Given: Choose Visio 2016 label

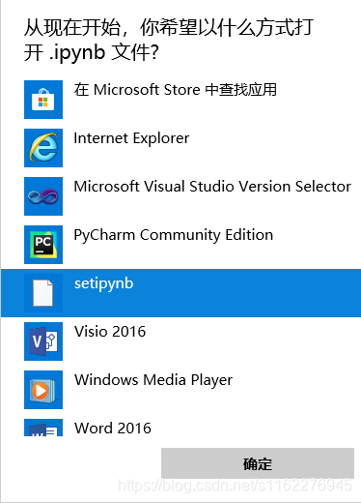Looking at the screenshot, I should (110, 332).
